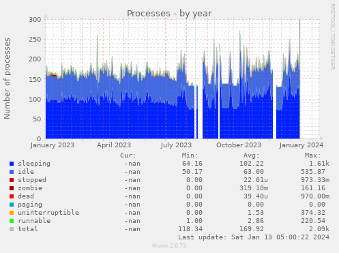
Task: Click the 'dead' legend label
Action: point(26,196)
